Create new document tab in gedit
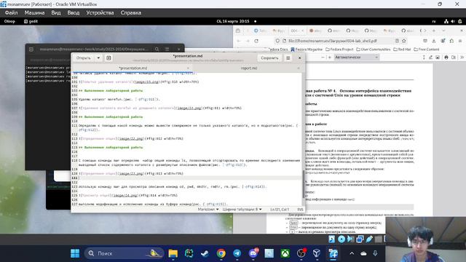Viewport: 466px width, 262px height. [108, 58]
